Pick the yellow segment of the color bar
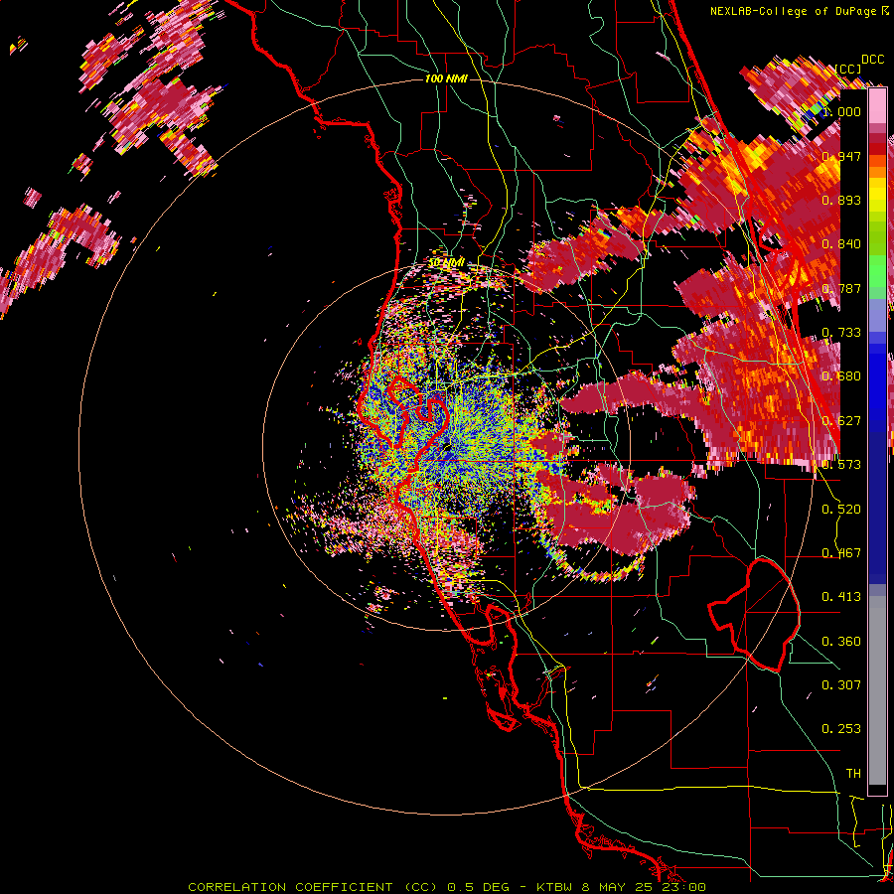Image resolution: width=894 pixels, height=894 pixels. [877, 196]
